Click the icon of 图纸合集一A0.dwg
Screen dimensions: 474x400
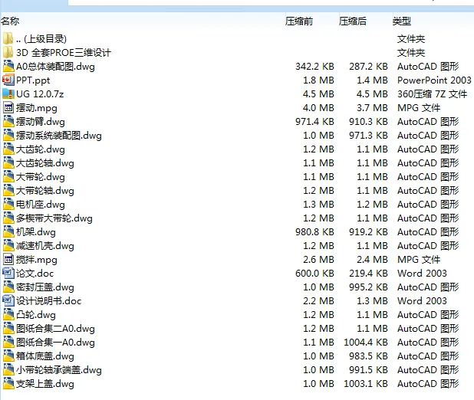[8, 342]
